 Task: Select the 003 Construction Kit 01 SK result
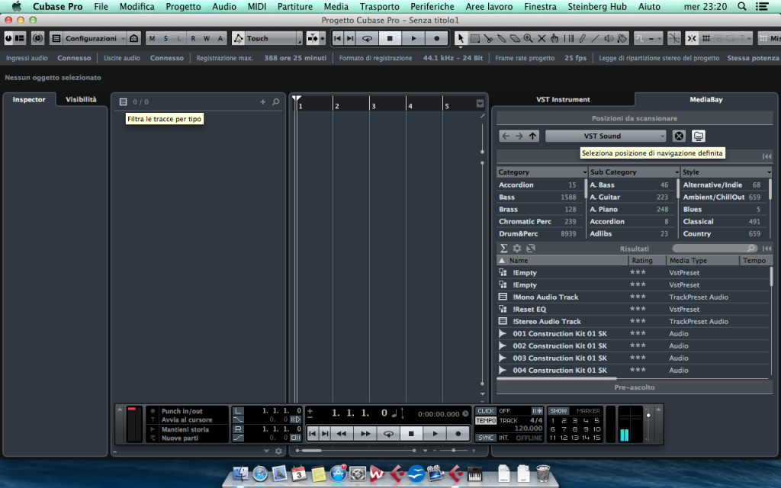632,358
